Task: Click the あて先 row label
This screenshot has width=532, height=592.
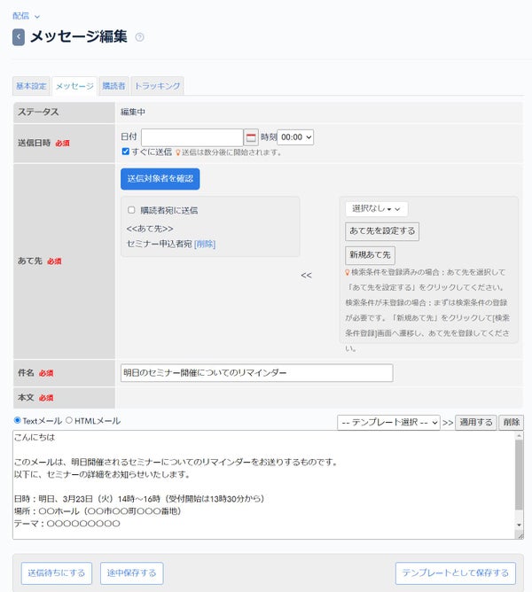Action: [x=30, y=261]
